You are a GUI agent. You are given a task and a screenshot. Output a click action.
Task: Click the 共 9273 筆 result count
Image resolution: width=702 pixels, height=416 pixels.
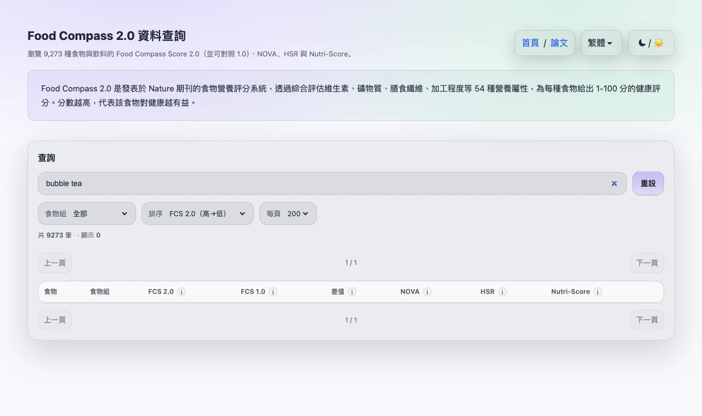(55, 235)
